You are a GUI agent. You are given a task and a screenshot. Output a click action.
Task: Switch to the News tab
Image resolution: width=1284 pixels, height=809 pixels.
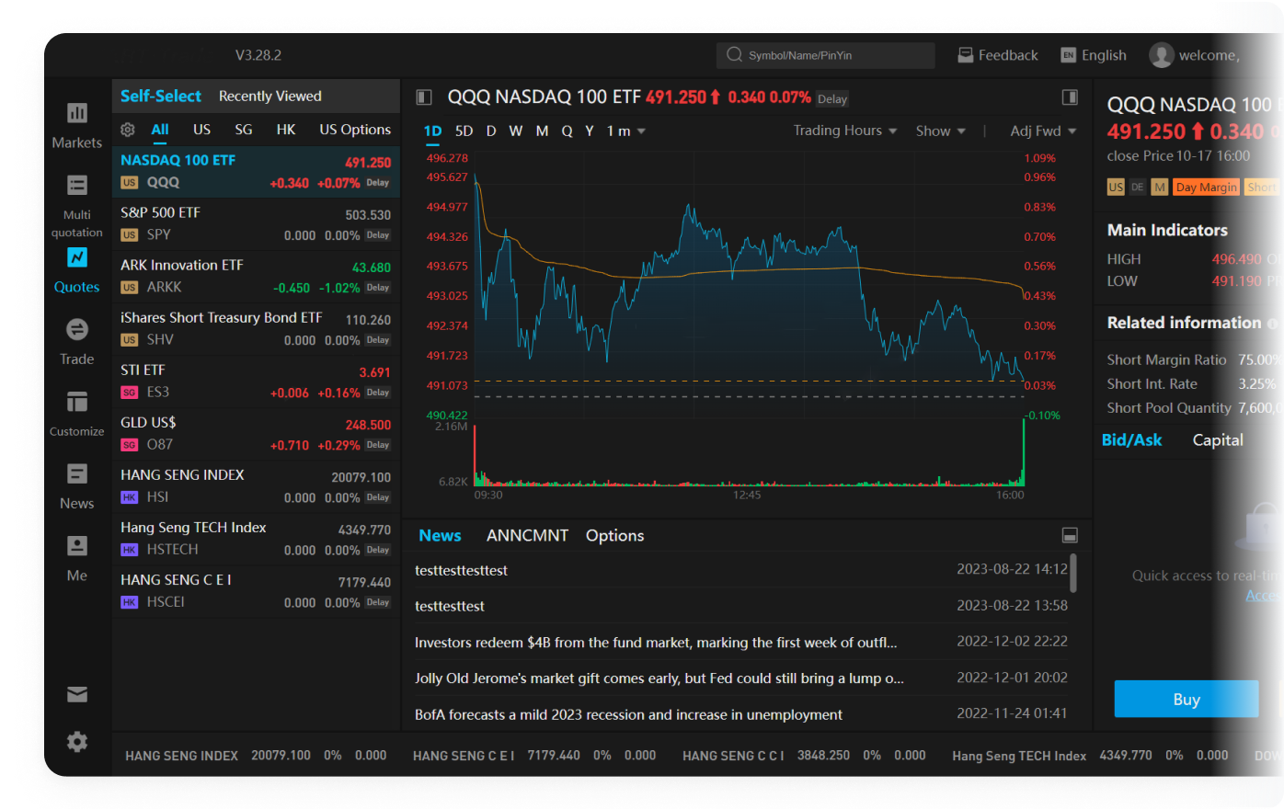(440, 535)
